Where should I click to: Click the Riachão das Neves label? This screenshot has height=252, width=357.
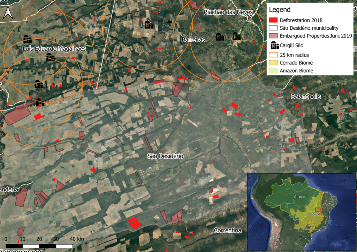click(228, 12)
